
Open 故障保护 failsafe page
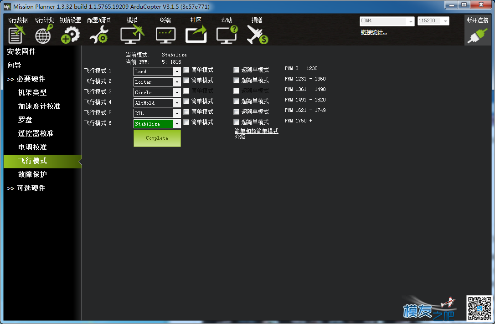pos(32,174)
